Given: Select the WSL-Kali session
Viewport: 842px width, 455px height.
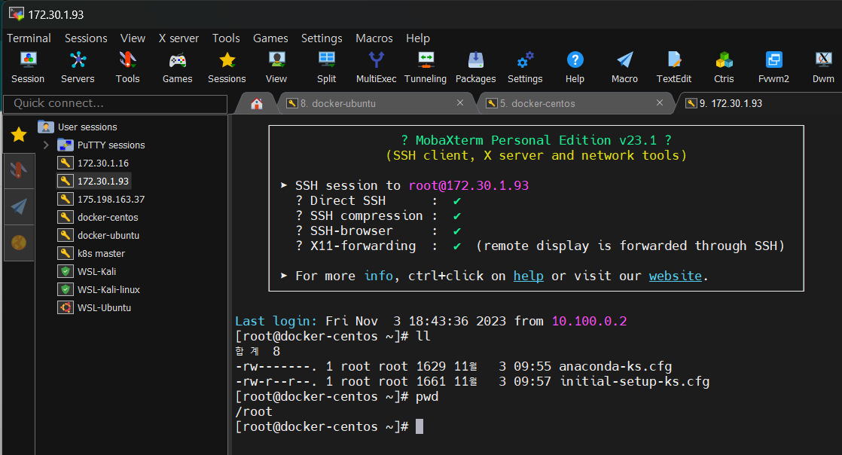Looking at the screenshot, I should coord(87,271).
